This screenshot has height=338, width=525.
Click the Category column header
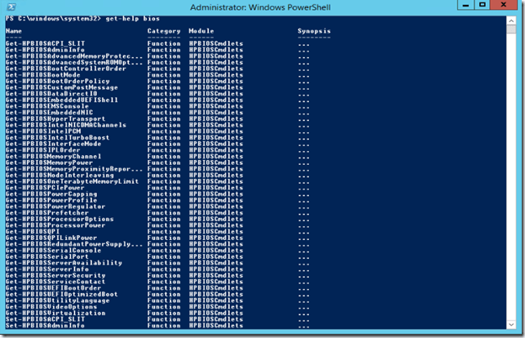click(x=163, y=31)
